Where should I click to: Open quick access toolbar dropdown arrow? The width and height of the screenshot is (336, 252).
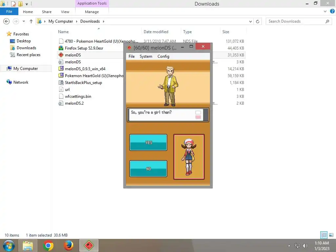[27, 4]
